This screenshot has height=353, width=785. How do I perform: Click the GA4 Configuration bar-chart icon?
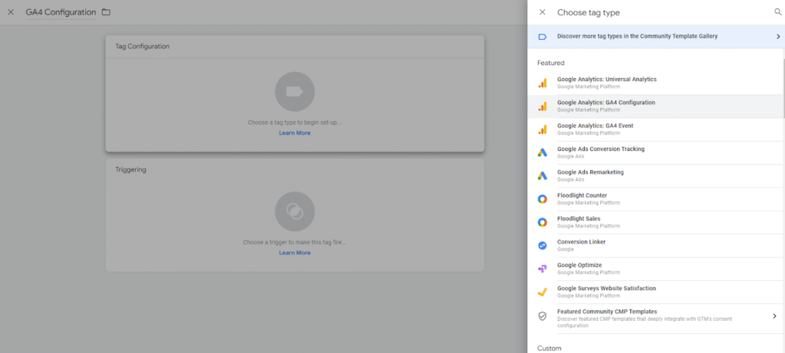[x=542, y=106]
